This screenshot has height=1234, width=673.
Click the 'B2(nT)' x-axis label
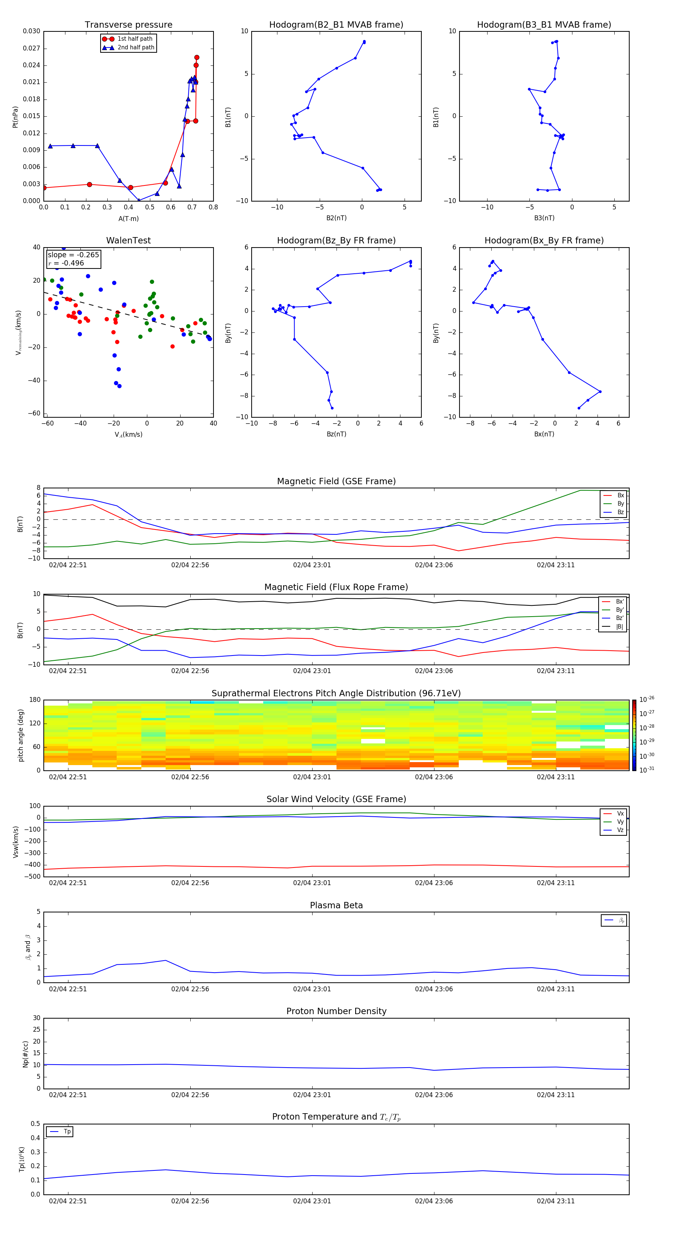coord(336,218)
